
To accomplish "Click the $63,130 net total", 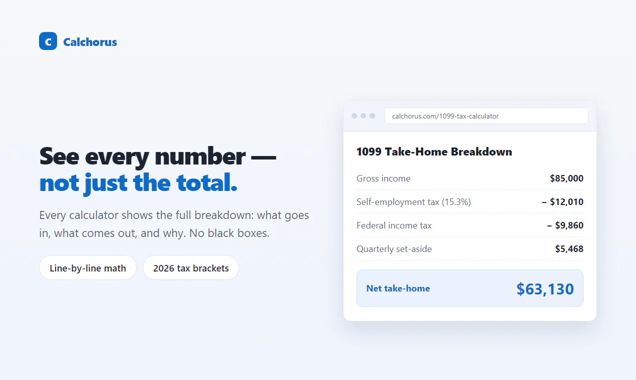I will (x=545, y=288).
